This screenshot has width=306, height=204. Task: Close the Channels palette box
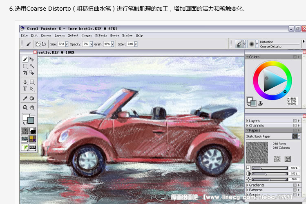click(295, 125)
